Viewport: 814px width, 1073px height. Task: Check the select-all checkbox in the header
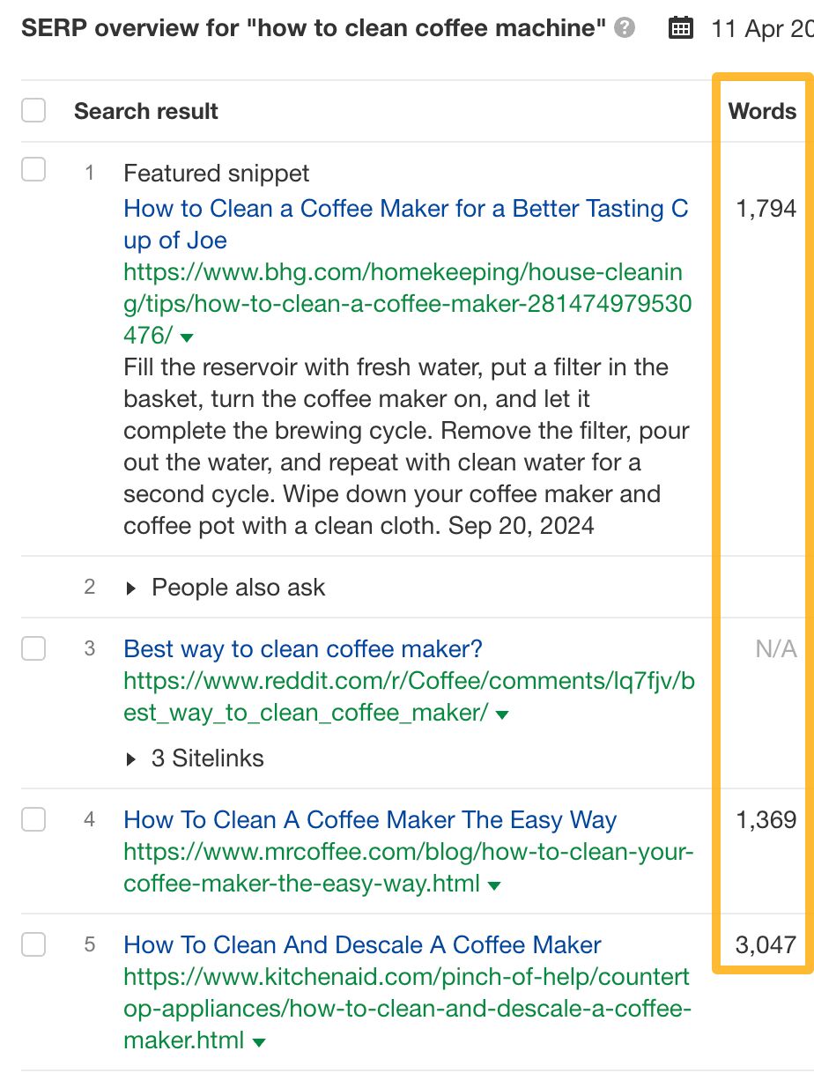(x=33, y=110)
